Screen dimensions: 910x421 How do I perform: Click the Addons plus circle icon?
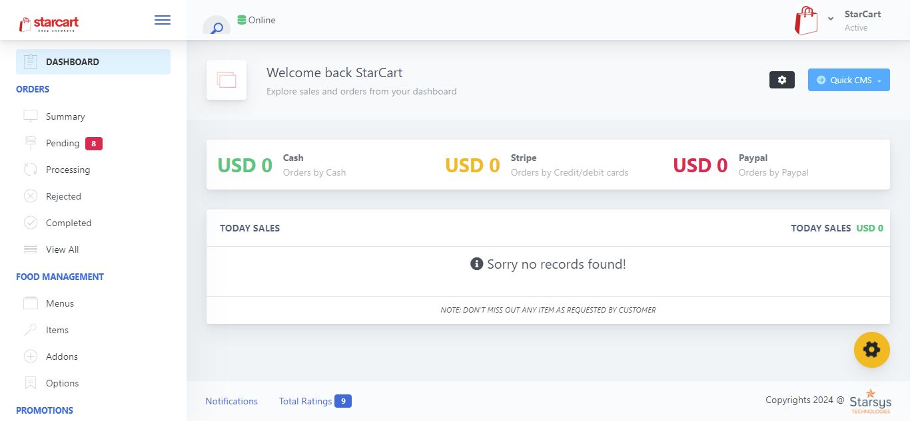(x=31, y=356)
